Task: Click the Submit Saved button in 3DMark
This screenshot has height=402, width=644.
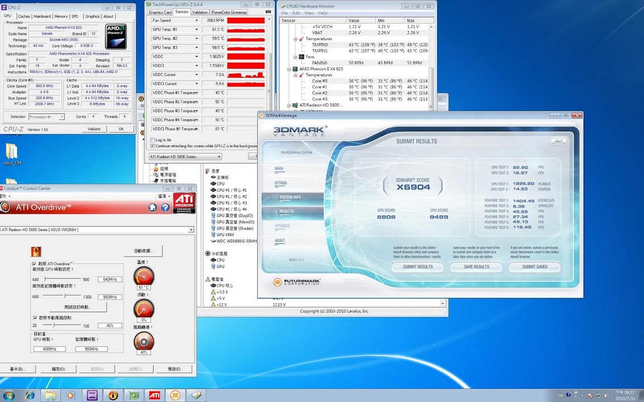Action: (x=535, y=267)
